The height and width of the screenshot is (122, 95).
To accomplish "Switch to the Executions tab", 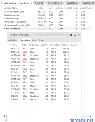I will (25, 40).
